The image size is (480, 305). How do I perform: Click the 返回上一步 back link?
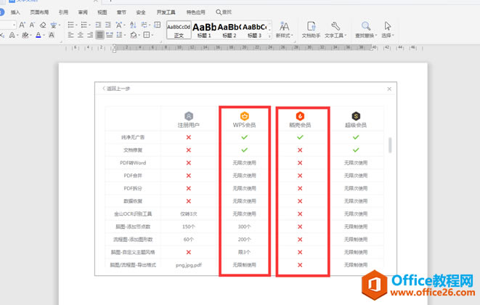pyautogui.click(x=118, y=89)
